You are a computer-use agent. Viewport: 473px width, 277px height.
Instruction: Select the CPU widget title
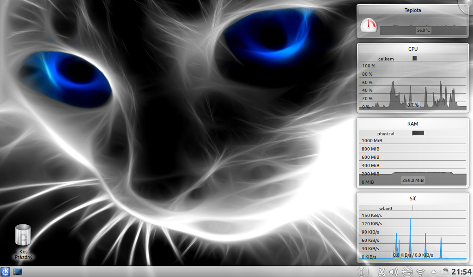[x=413, y=49]
